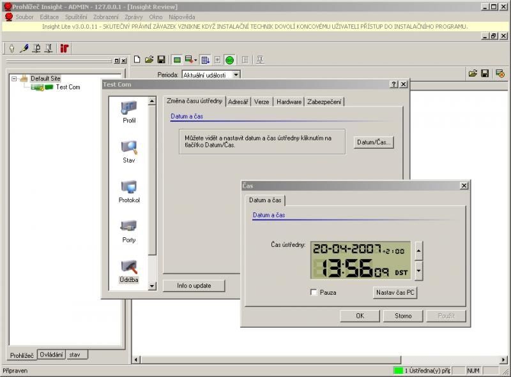Open the Protokol section icon
The image size is (511, 377).
[x=129, y=188]
